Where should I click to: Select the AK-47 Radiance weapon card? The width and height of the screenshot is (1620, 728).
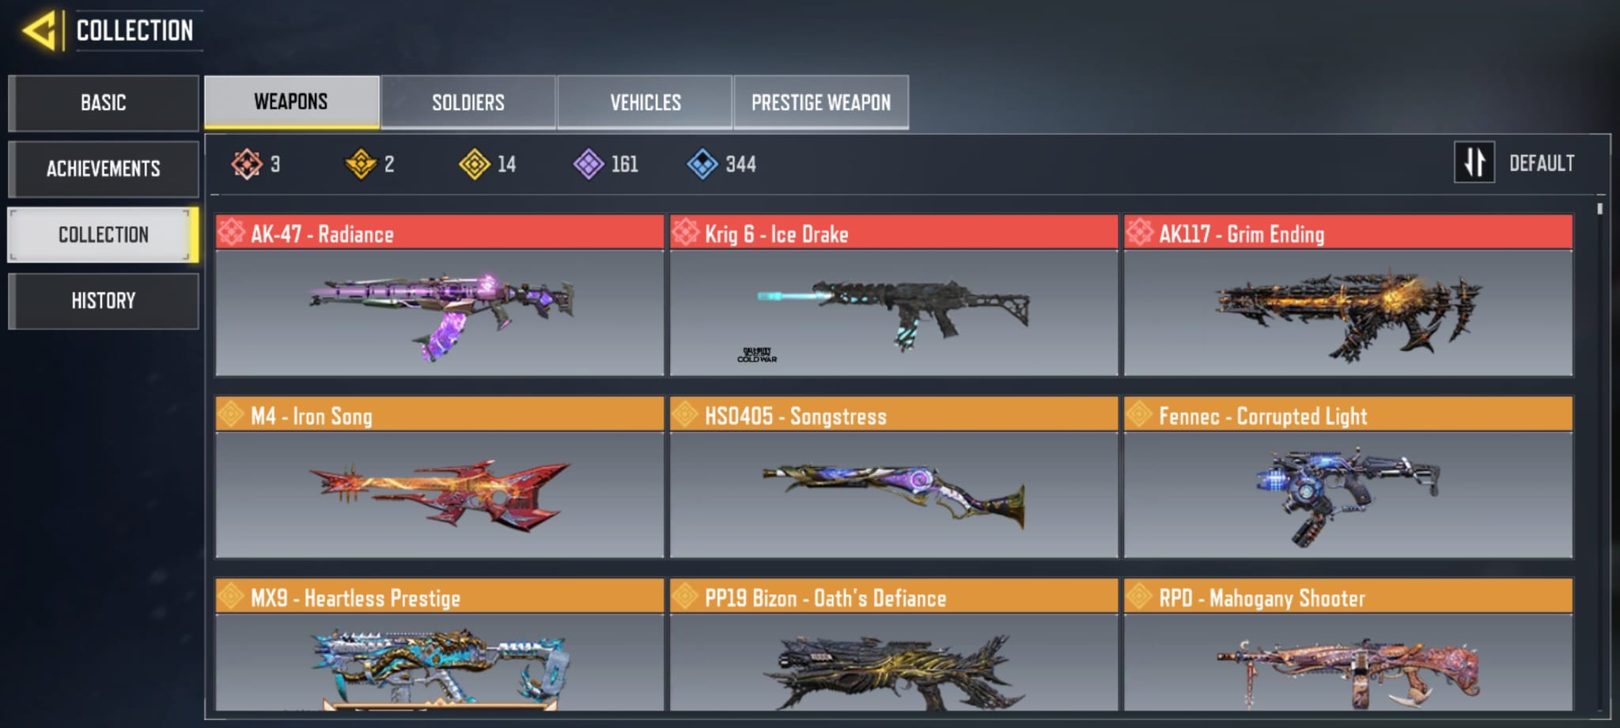click(x=440, y=295)
